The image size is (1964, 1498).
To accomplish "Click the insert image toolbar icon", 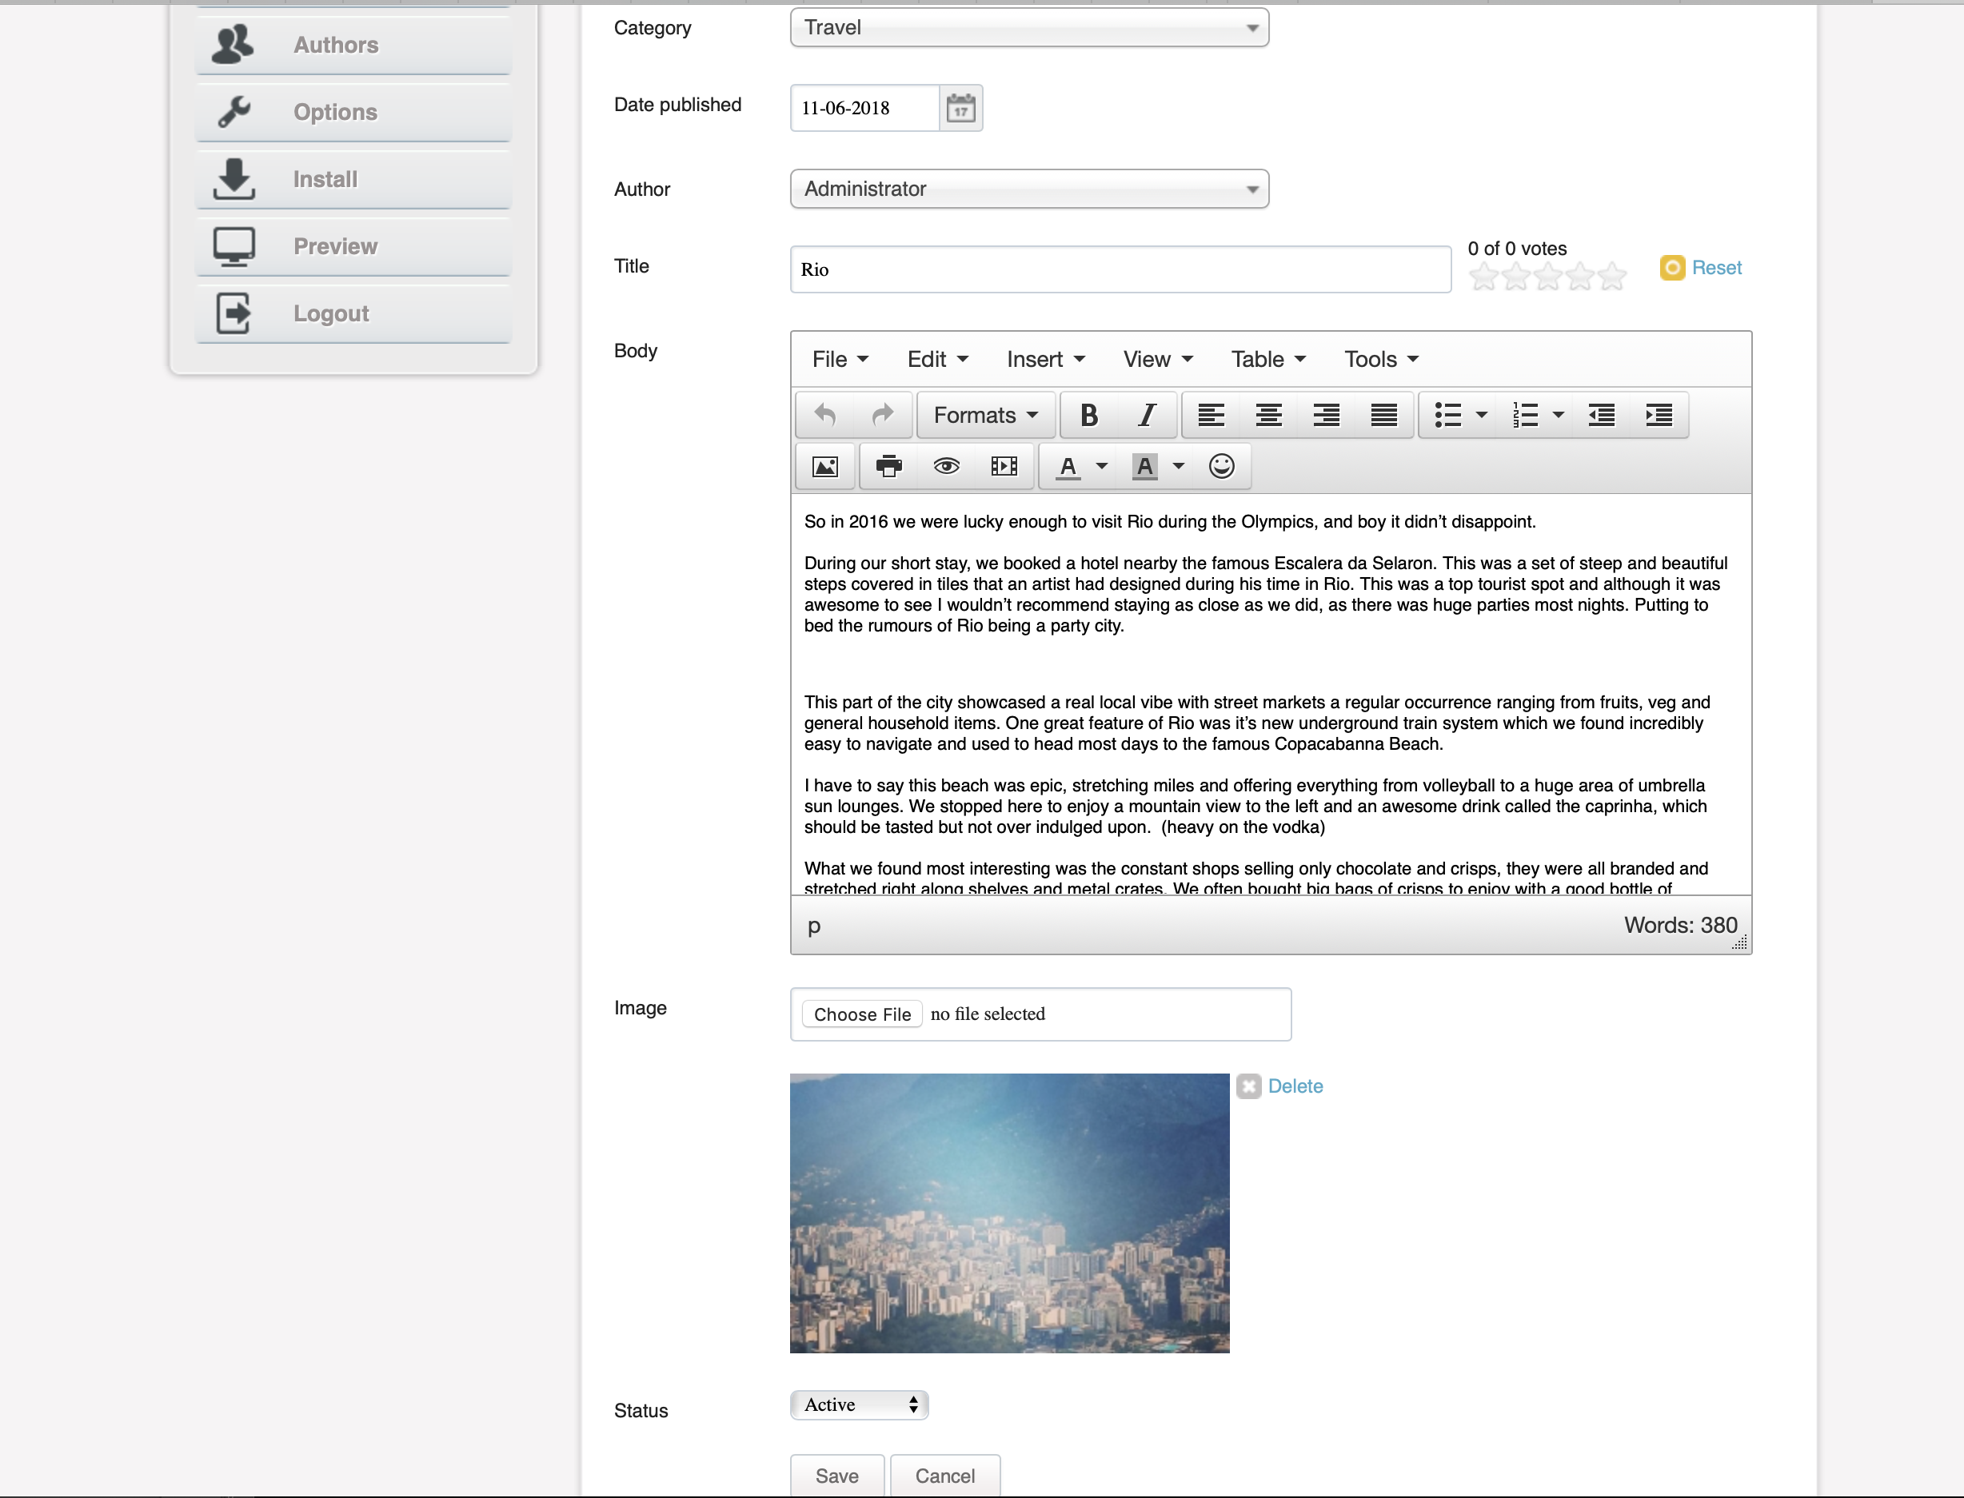I will [x=825, y=466].
